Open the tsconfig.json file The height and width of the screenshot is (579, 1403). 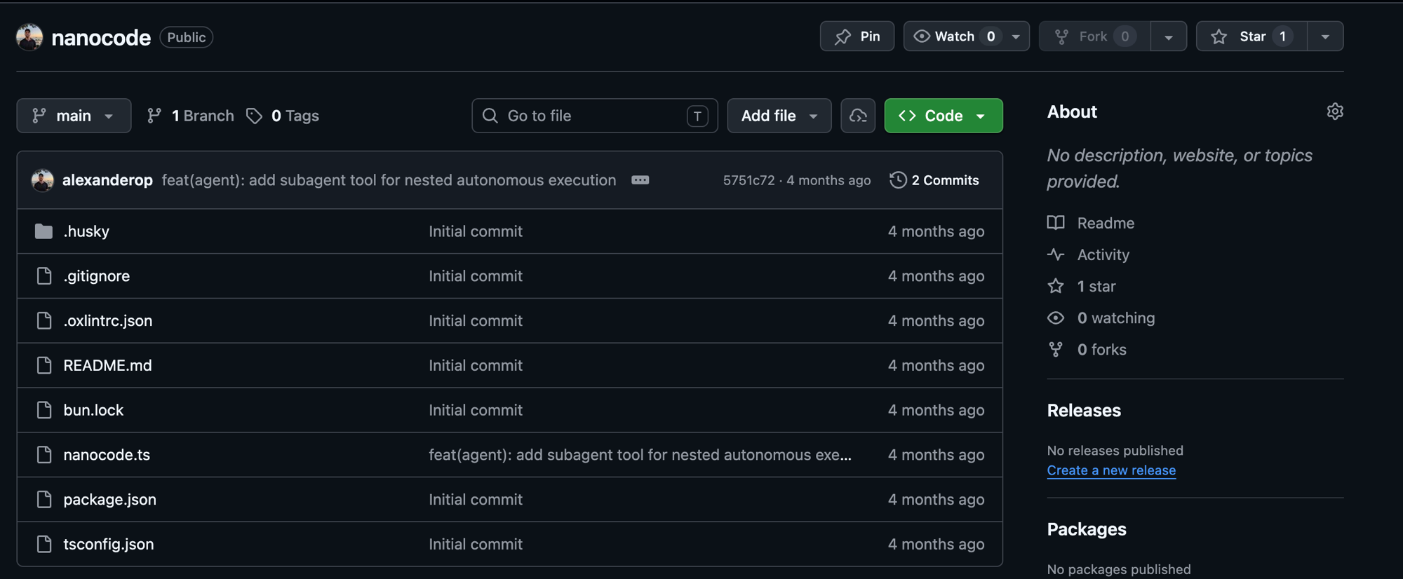109,544
